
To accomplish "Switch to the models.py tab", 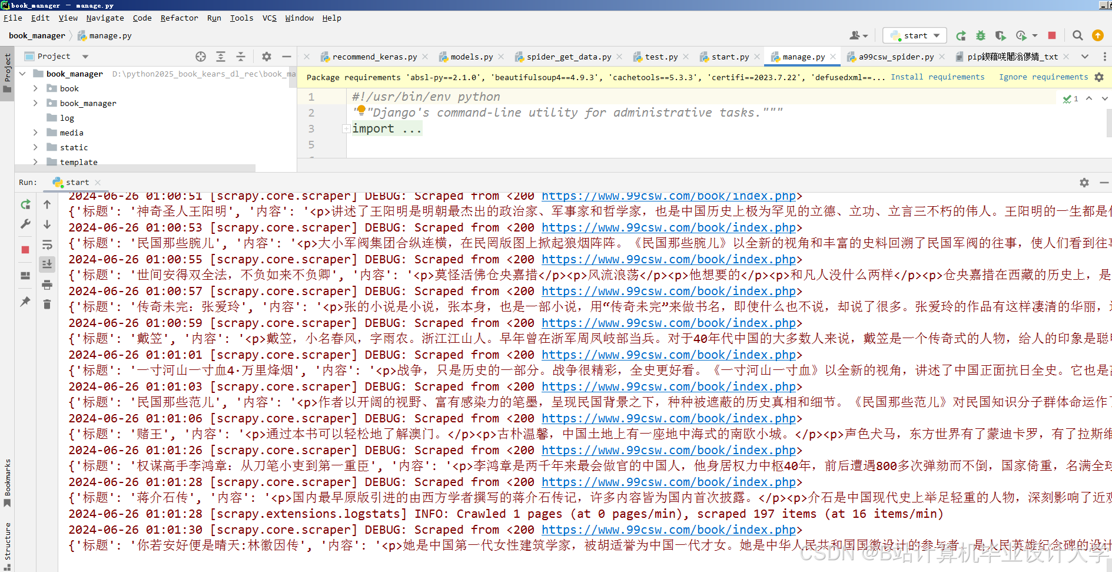I will [470, 57].
